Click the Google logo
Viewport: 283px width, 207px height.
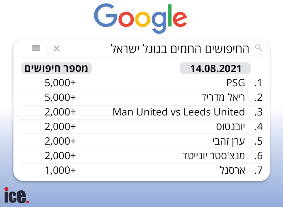(x=140, y=18)
